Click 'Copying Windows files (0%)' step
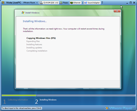 (41, 38)
